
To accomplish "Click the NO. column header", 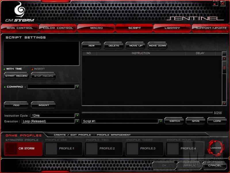I will [89, 53].
